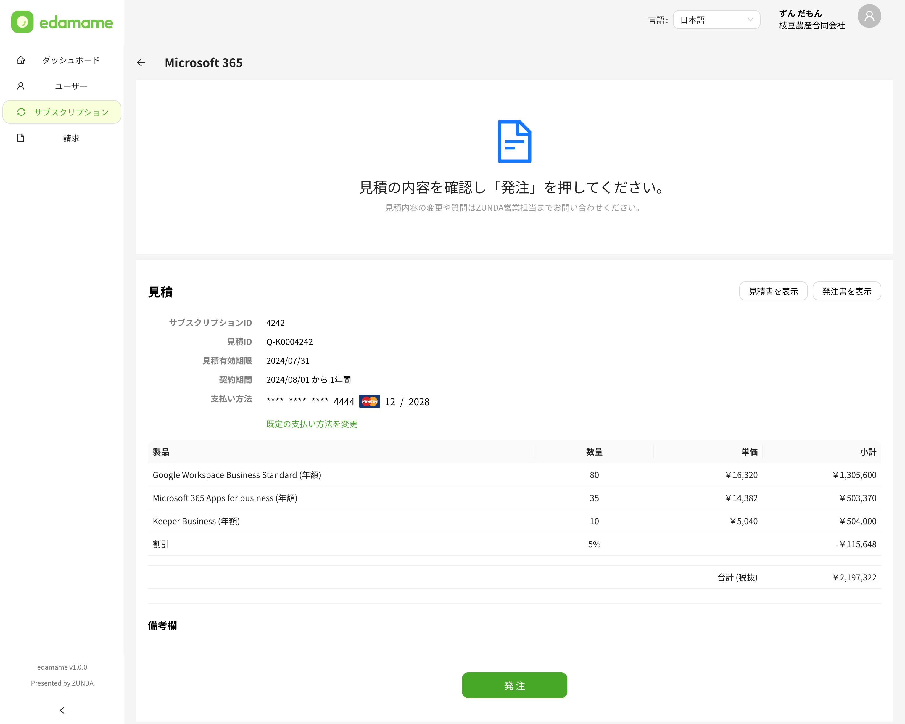Viewport: 905px width, 724px height.
Task: Click the user sidebar icon
Action: click(x=21, y=86)
